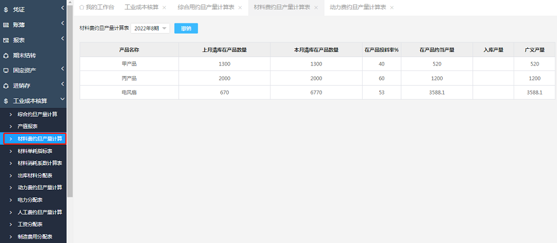The width and height of the screenshot is (557, 243).
Task: Click the blue 撤销 button
Action: coord(186,29)
